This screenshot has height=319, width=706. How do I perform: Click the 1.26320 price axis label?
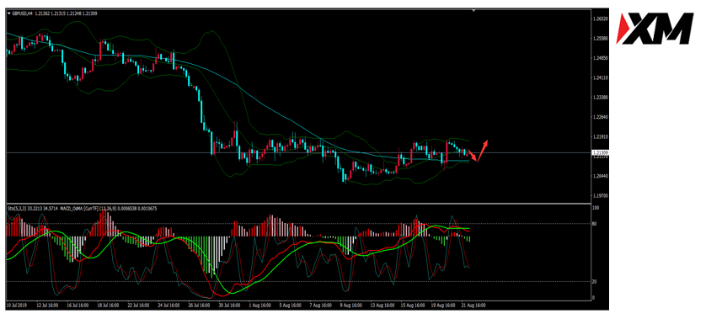click(602, 19)
